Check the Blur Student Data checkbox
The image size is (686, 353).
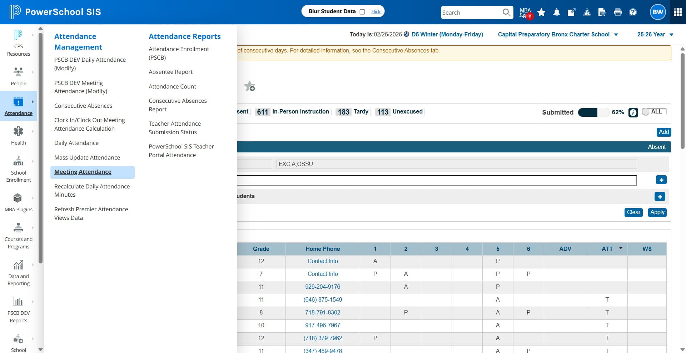pyautogui.click(x=362, y=12)
